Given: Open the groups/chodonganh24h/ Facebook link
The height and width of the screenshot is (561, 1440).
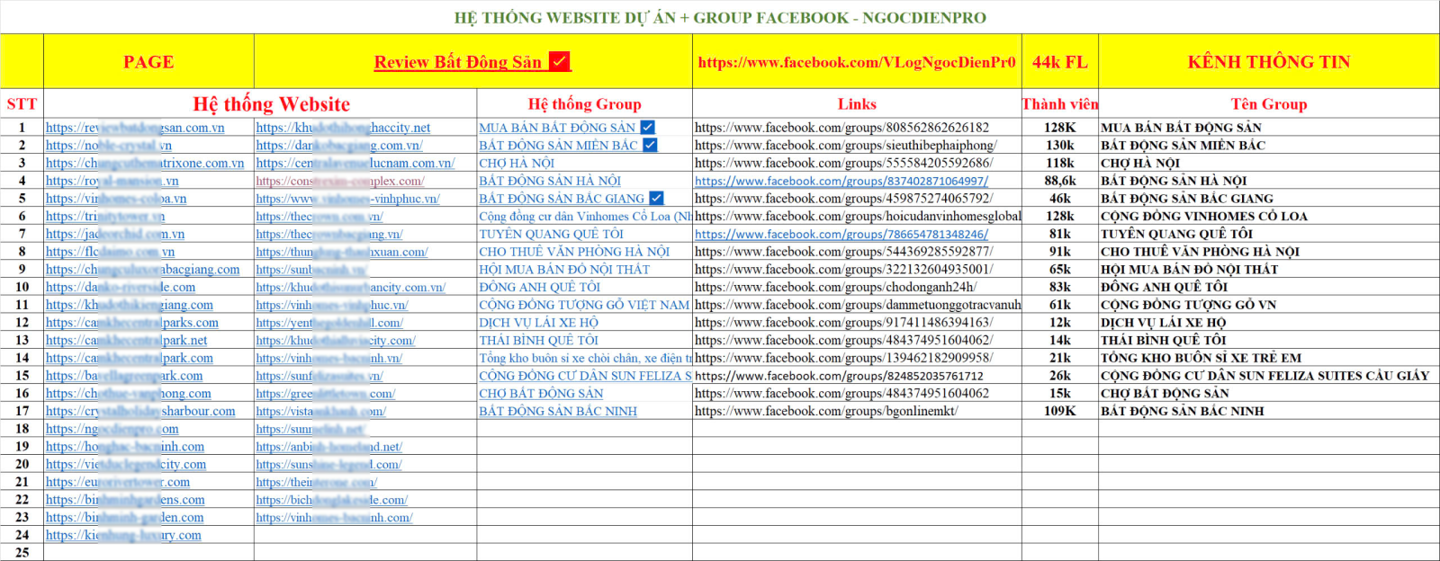Looking at the screenshot, I should point(835,287).
